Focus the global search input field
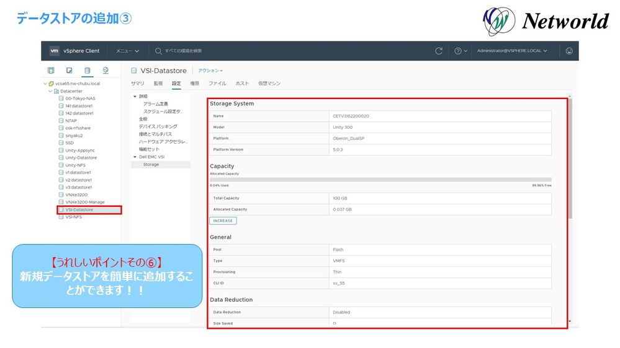 tap(183, 51)
